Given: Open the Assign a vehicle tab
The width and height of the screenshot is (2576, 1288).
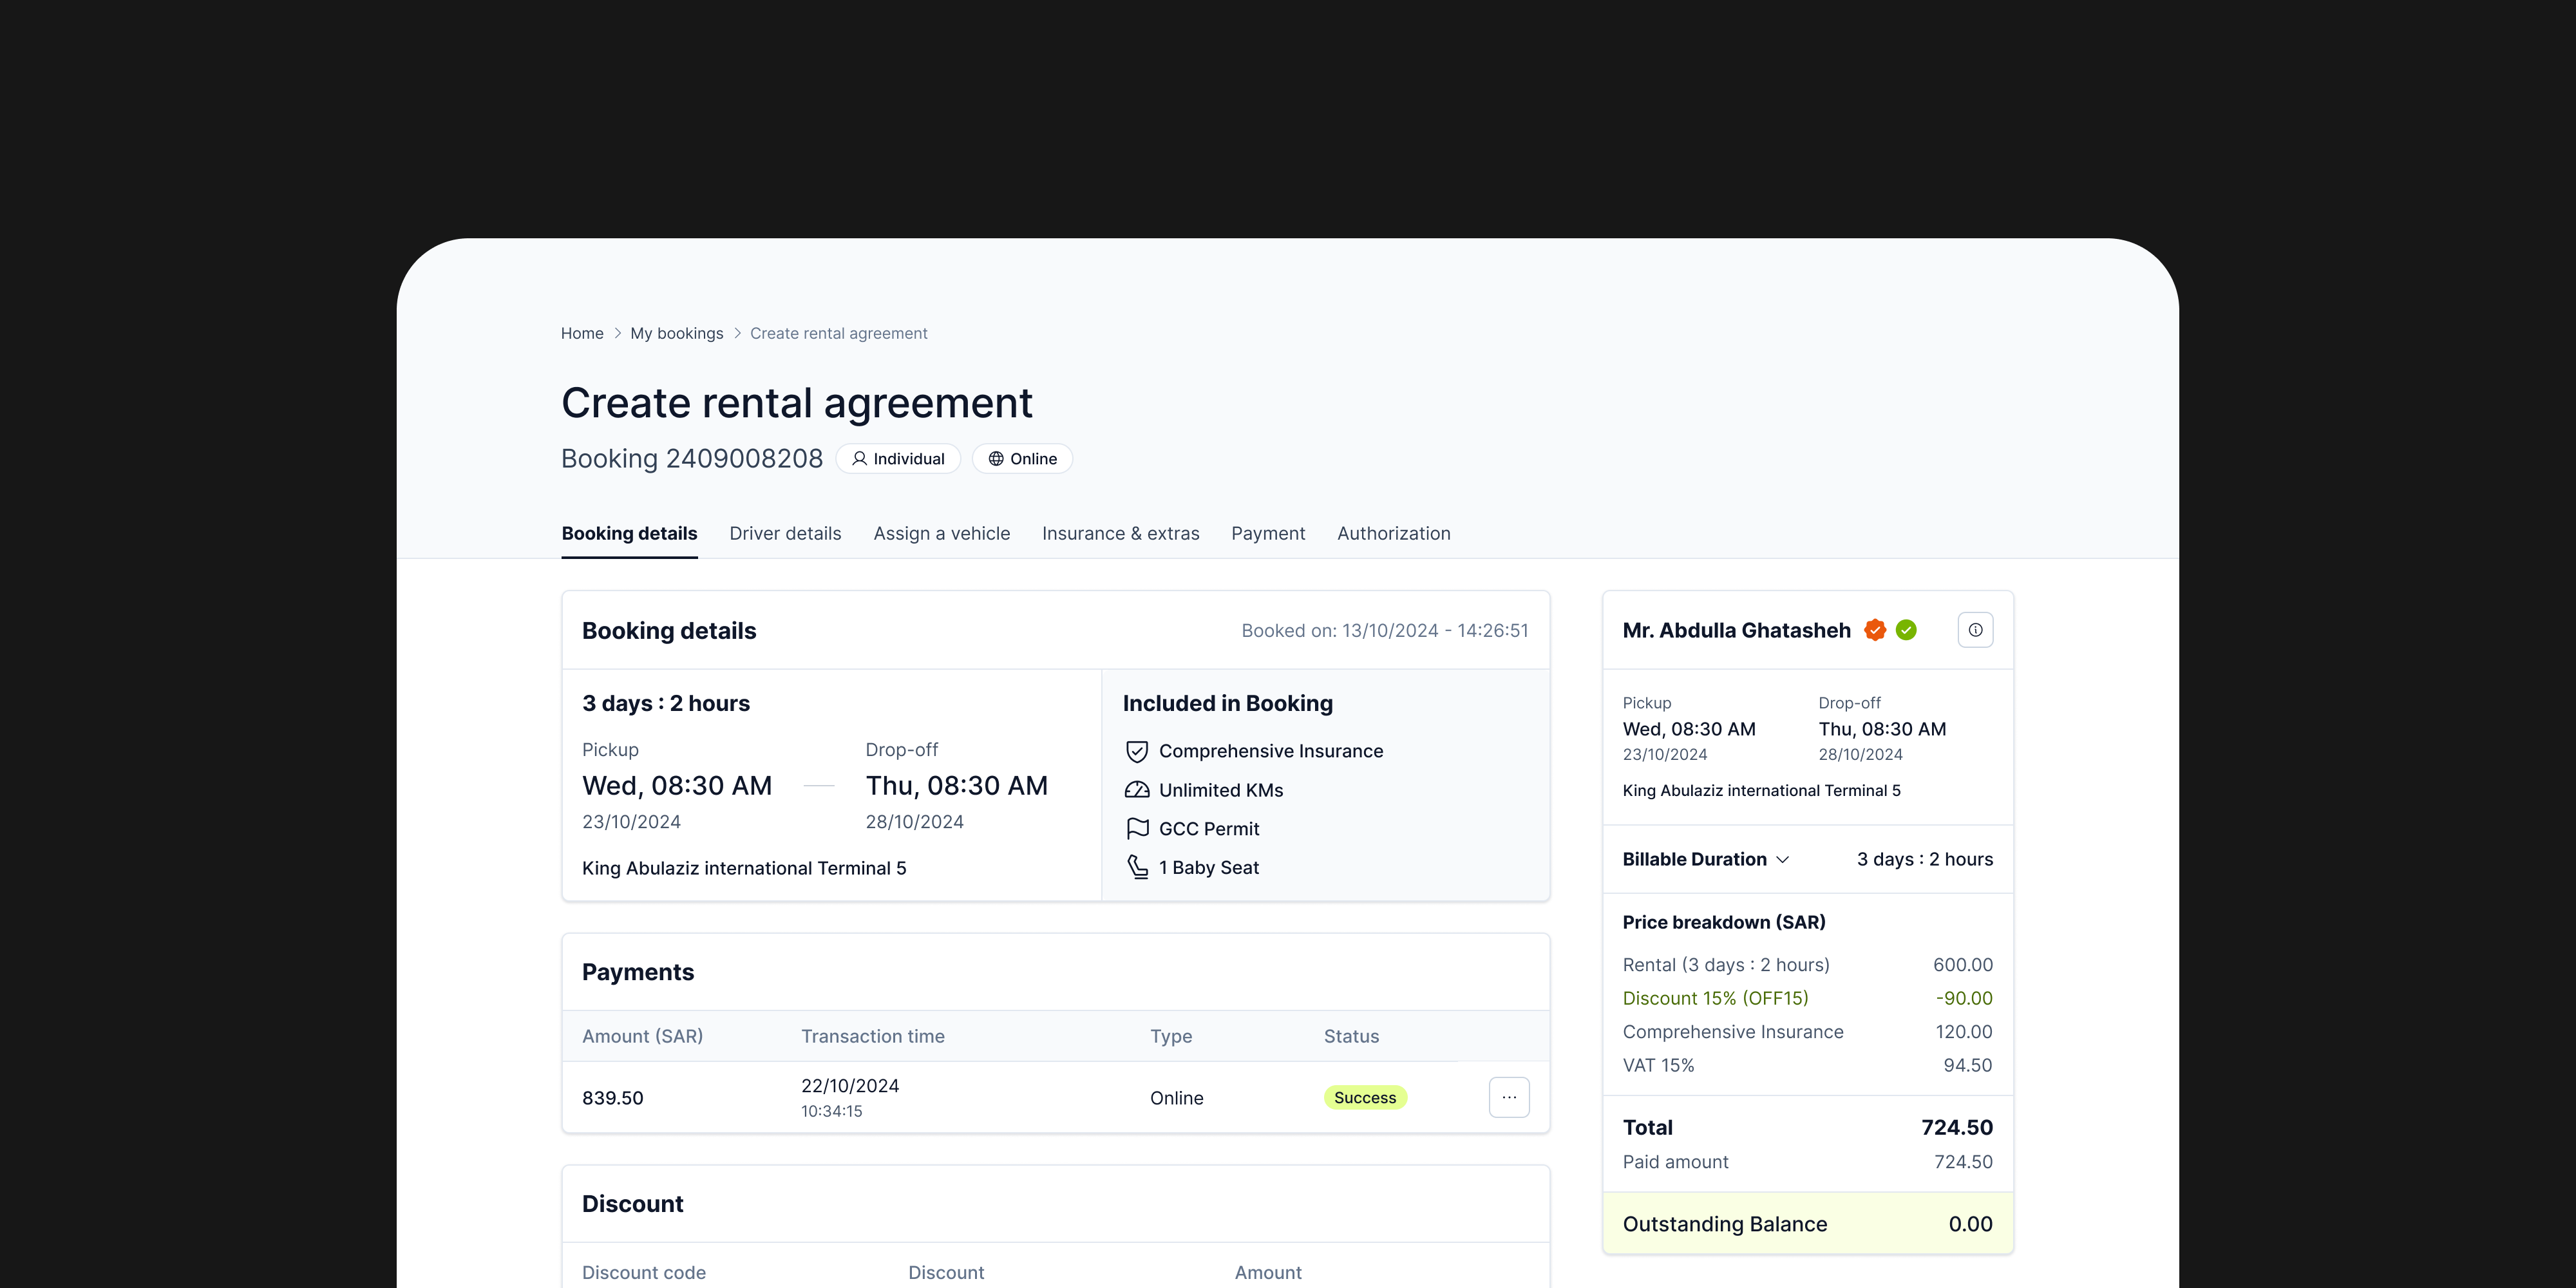Looking at the screenshot, I should pyautogui.click(x=941, y=533).
